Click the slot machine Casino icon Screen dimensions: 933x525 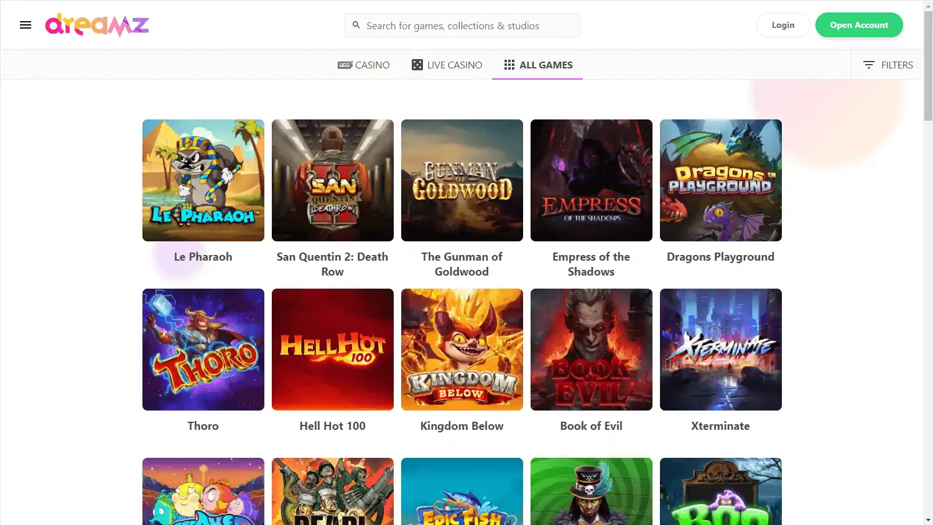pos(345,65)
